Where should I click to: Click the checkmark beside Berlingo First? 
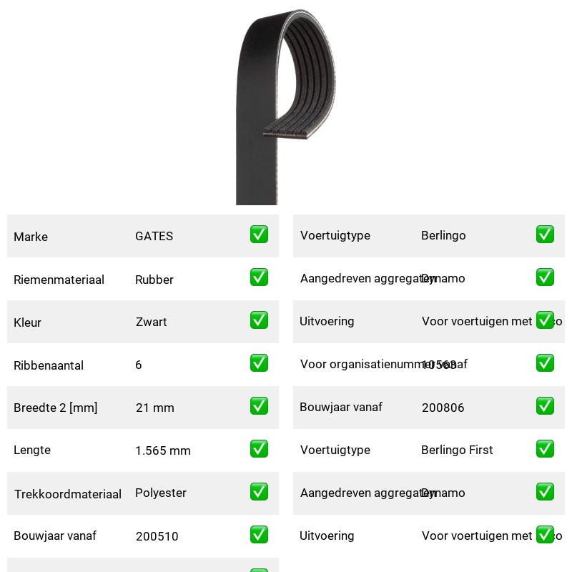click(545, 449)
